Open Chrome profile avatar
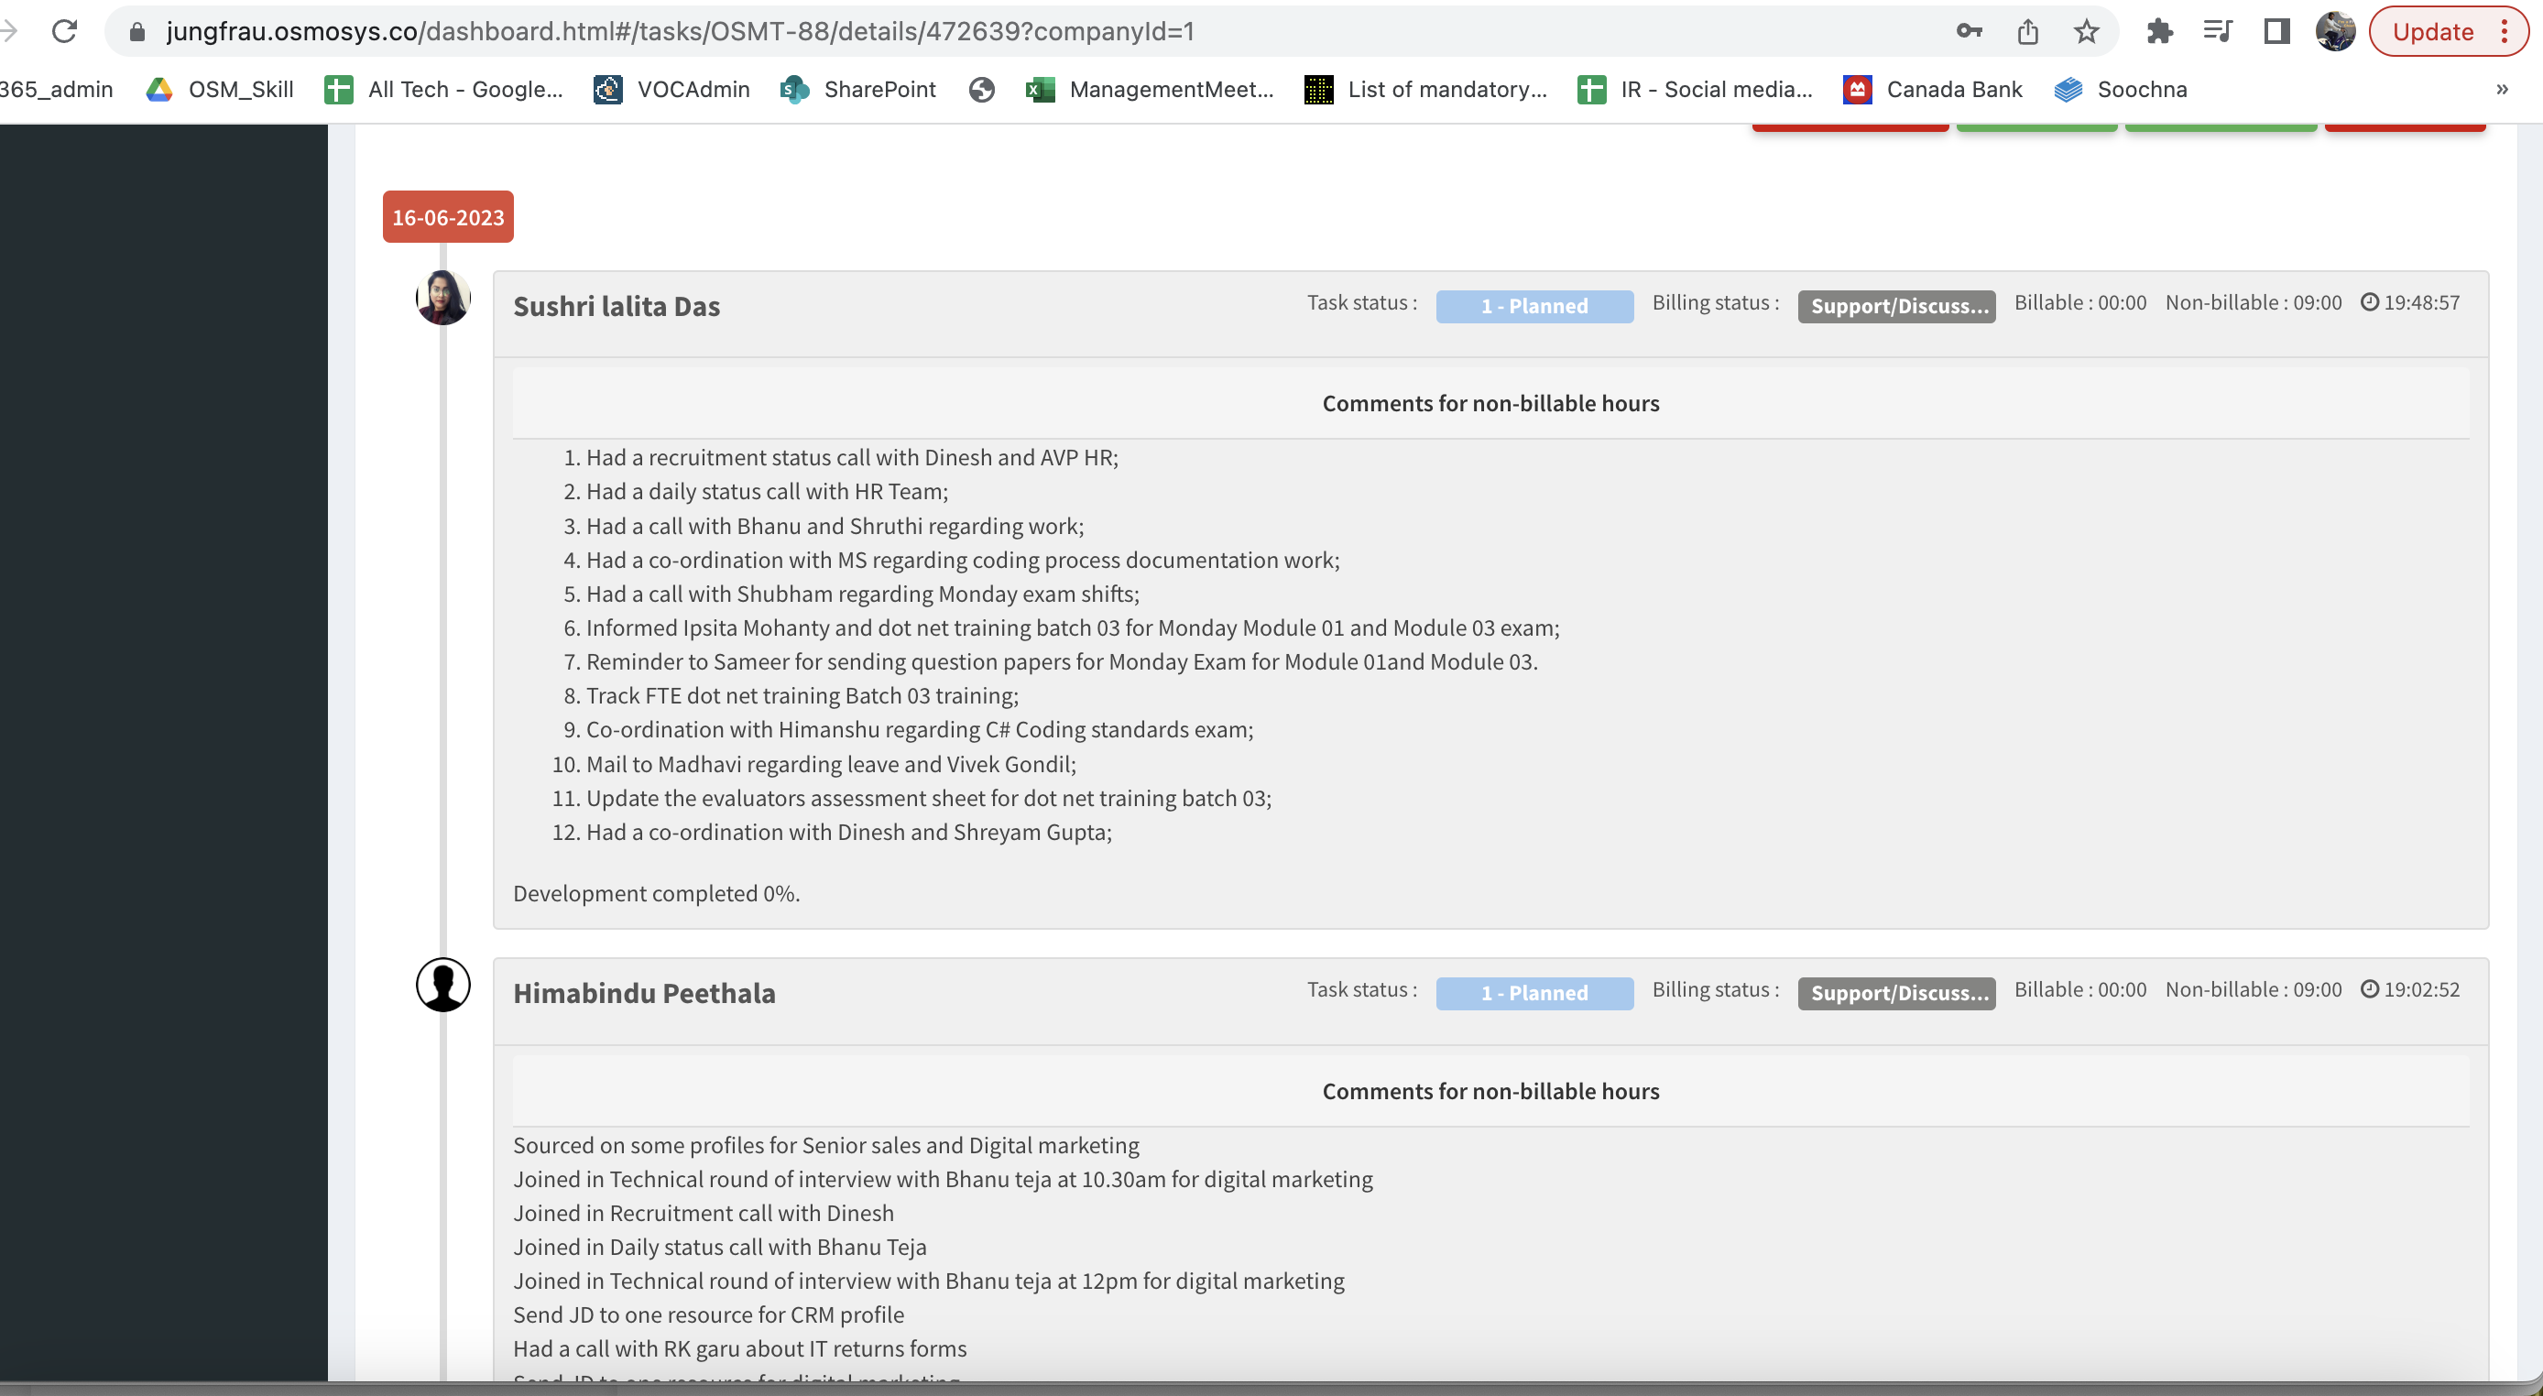The height and width of the screenshot is (1396, 2543). click(x=2335, y=31)
